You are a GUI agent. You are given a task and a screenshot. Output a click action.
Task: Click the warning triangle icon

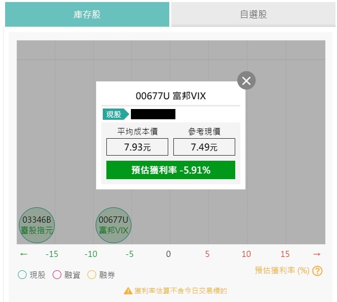pyautogui.click(x=128, y=291)
